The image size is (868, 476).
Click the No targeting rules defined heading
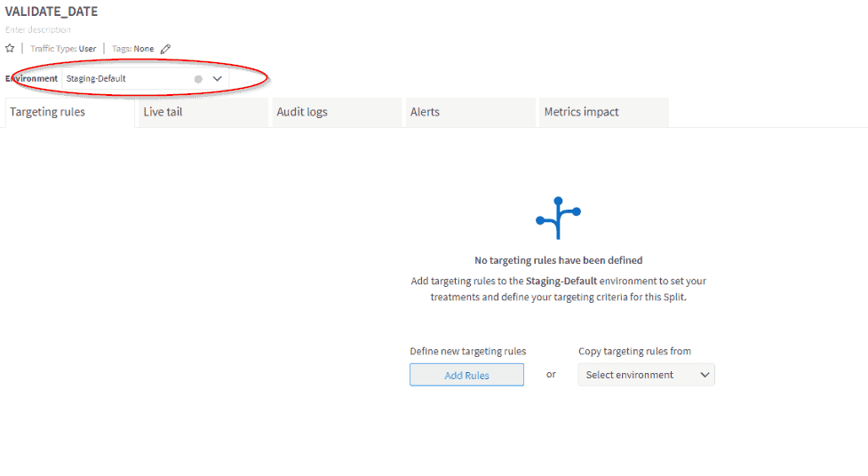click(x=559, y=260)
